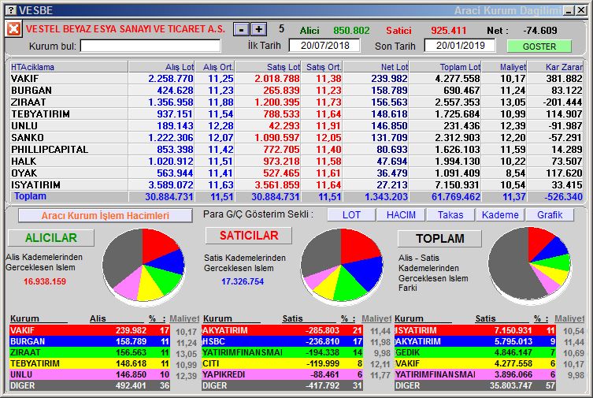Sort by Maliyet column header in main table

point(504,67)
